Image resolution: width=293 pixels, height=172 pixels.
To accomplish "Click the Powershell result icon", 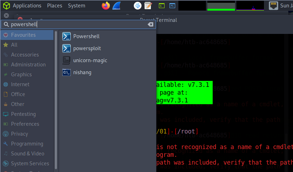I will [66, 36].
